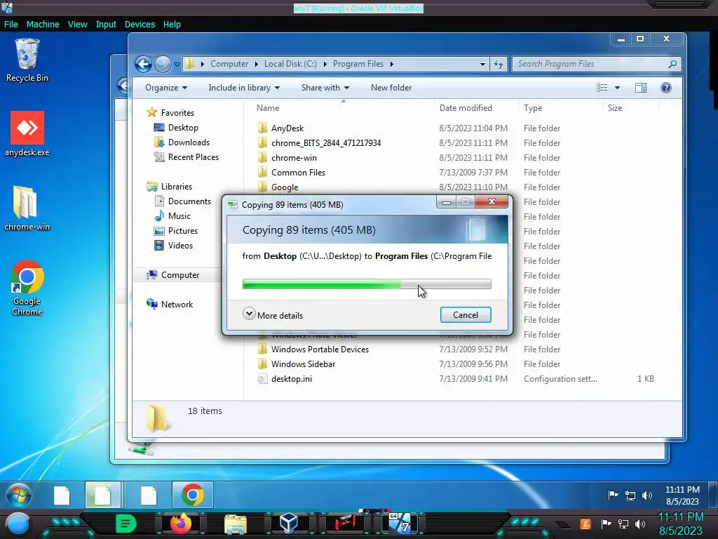Click the VM tray volume speaker icon
Viewport: 718px width, 539px height.
pyautogui.click(x=646, y=495)
